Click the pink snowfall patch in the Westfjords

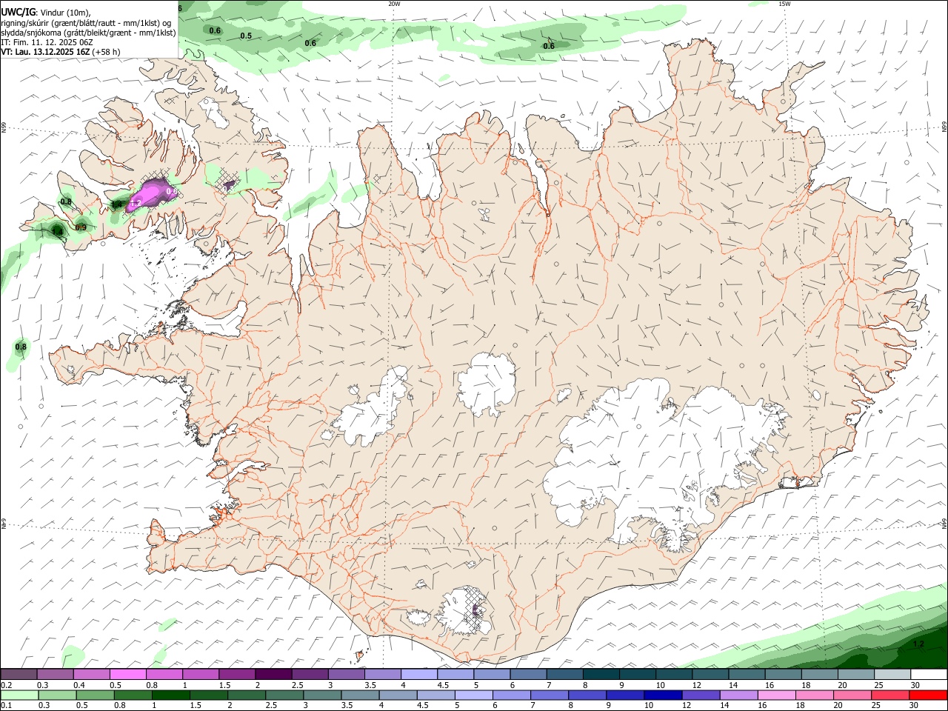(x=150, y=195)
